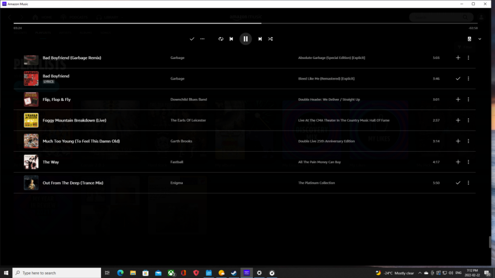Viewport: 495px width, 278px height.
Task: Show lyrics via LYRICS badge on Bad Boyfriend
Action: 48,82
